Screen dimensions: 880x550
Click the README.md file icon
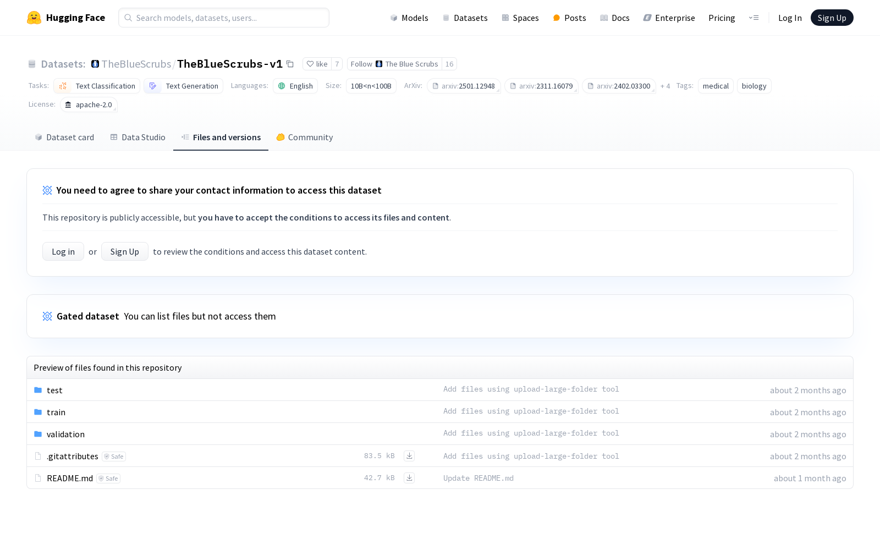[38, 478]
